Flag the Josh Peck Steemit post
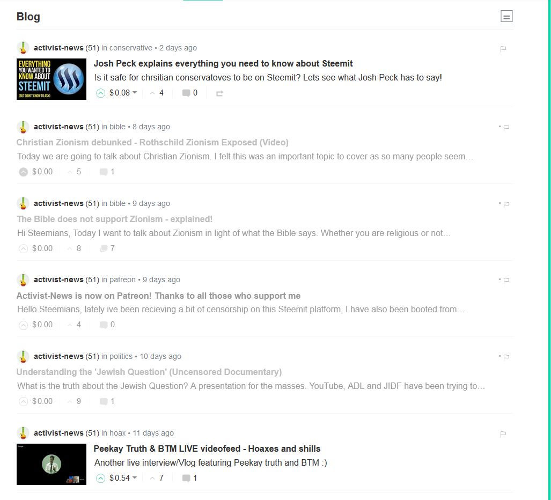The height and width of the screenshot is (500, 551). 503,49
